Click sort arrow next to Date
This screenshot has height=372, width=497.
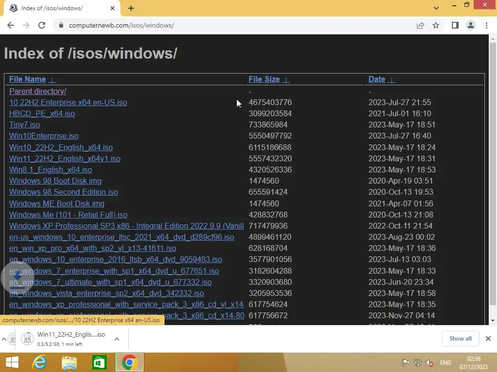tap(392, 80)
